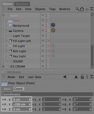Click the lock icon in Attributes toolbar

(82, 77)
